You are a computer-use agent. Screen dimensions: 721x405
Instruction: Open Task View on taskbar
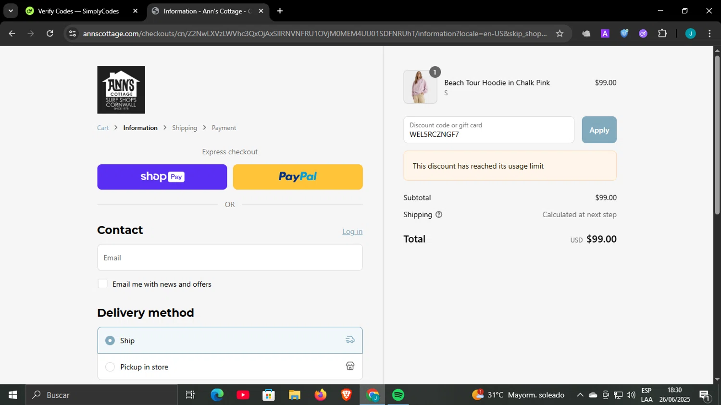[x=190, y=395]
